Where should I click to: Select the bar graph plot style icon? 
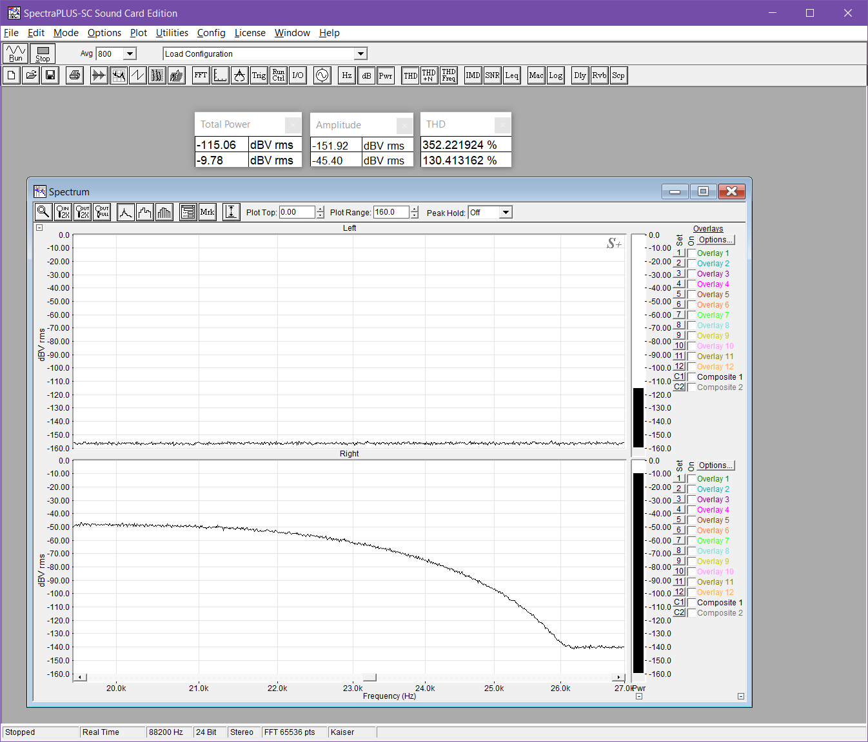tap(164, 212)
